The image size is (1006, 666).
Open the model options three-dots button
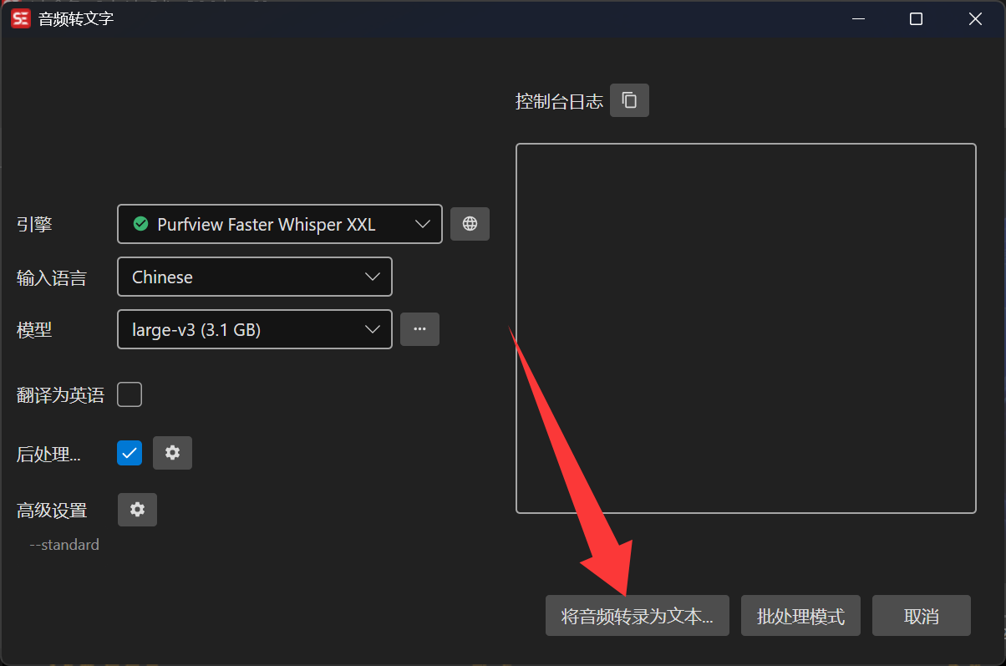[419, 329]
